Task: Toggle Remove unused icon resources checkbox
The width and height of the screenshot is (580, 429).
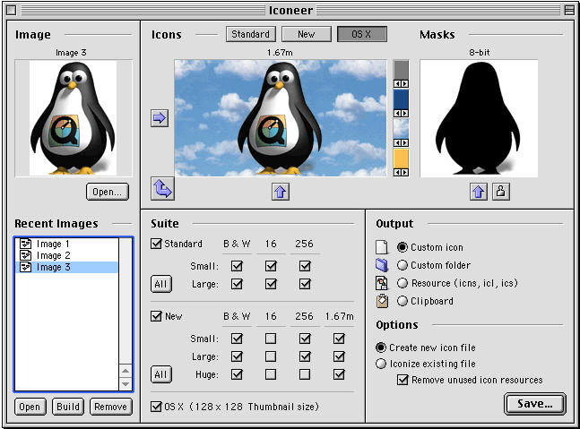Action: pyautogui.click(x=403, y=380)
